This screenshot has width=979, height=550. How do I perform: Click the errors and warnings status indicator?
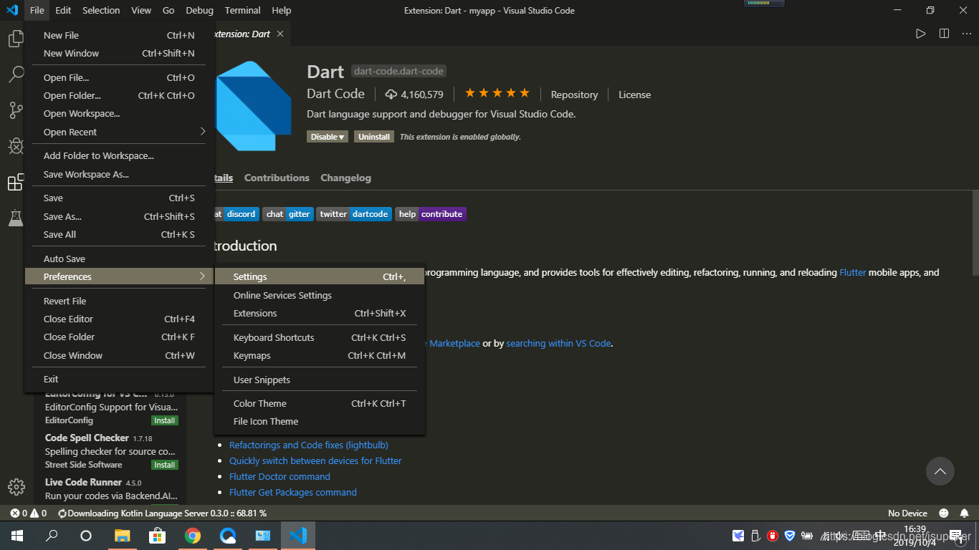point(29,513)
